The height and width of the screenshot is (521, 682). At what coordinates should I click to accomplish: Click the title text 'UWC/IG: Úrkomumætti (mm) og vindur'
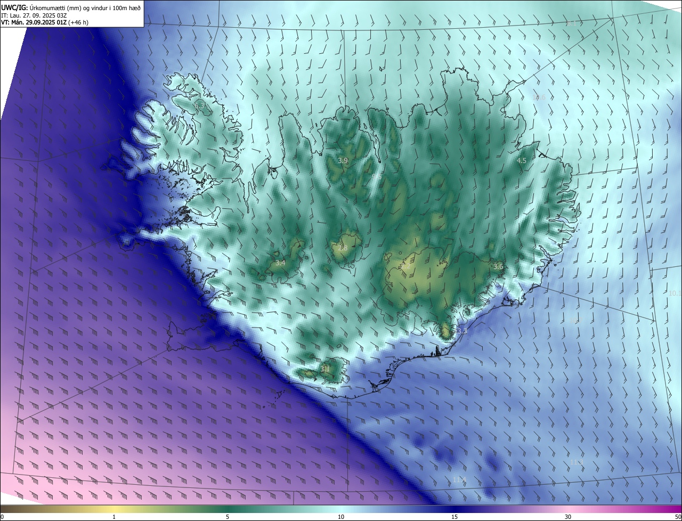(54, 7)
